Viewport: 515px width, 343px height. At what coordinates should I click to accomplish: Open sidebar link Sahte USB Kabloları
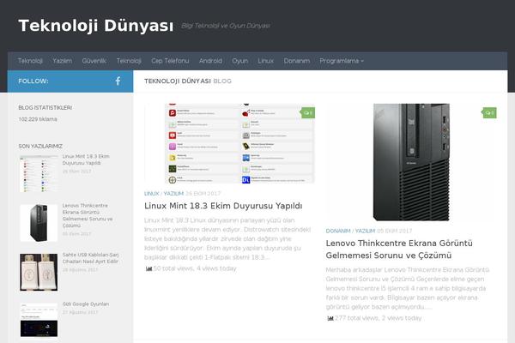91,258
